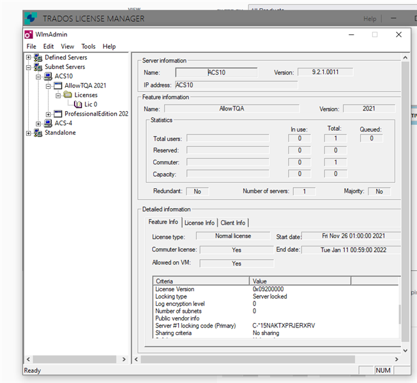
Task: Click Help in Trados License Manager title bar
Action: click(x=370, y=19)
